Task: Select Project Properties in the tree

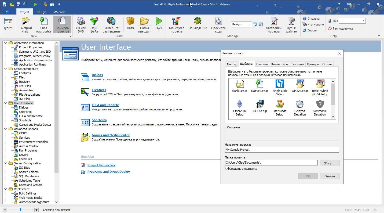Action: [x=31, y=47]
